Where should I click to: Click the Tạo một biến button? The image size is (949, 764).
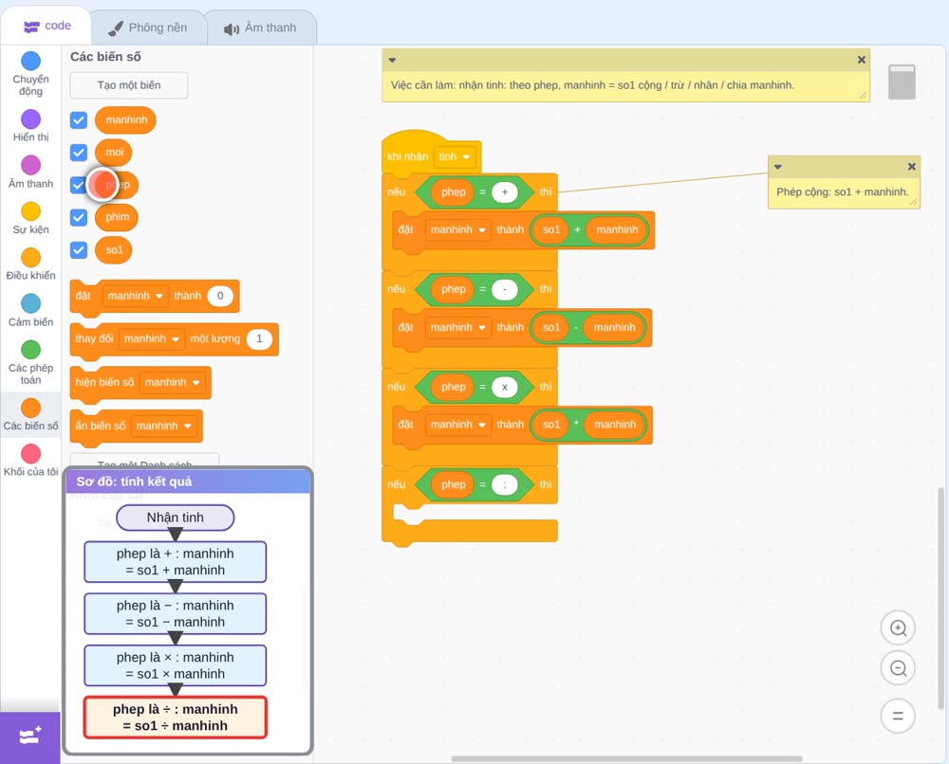coord(129,85)
